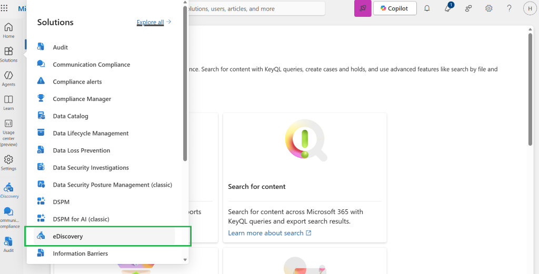Open Copilot from the header
The width and height of the screenshot is (539, 274).
coord(395,8)
